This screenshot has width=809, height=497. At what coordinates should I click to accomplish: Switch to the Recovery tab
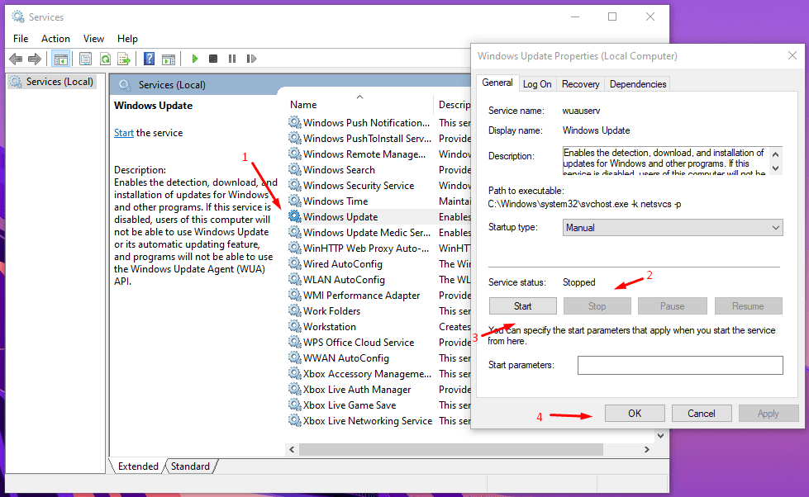click(x=580, y=84)
